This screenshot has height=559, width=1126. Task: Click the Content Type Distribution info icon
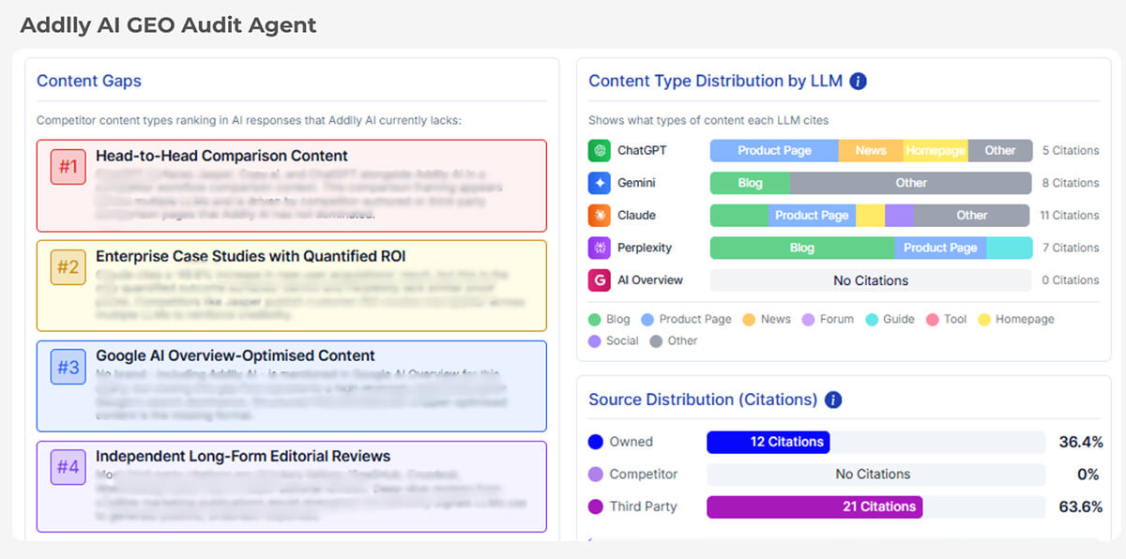click(858, 82)
